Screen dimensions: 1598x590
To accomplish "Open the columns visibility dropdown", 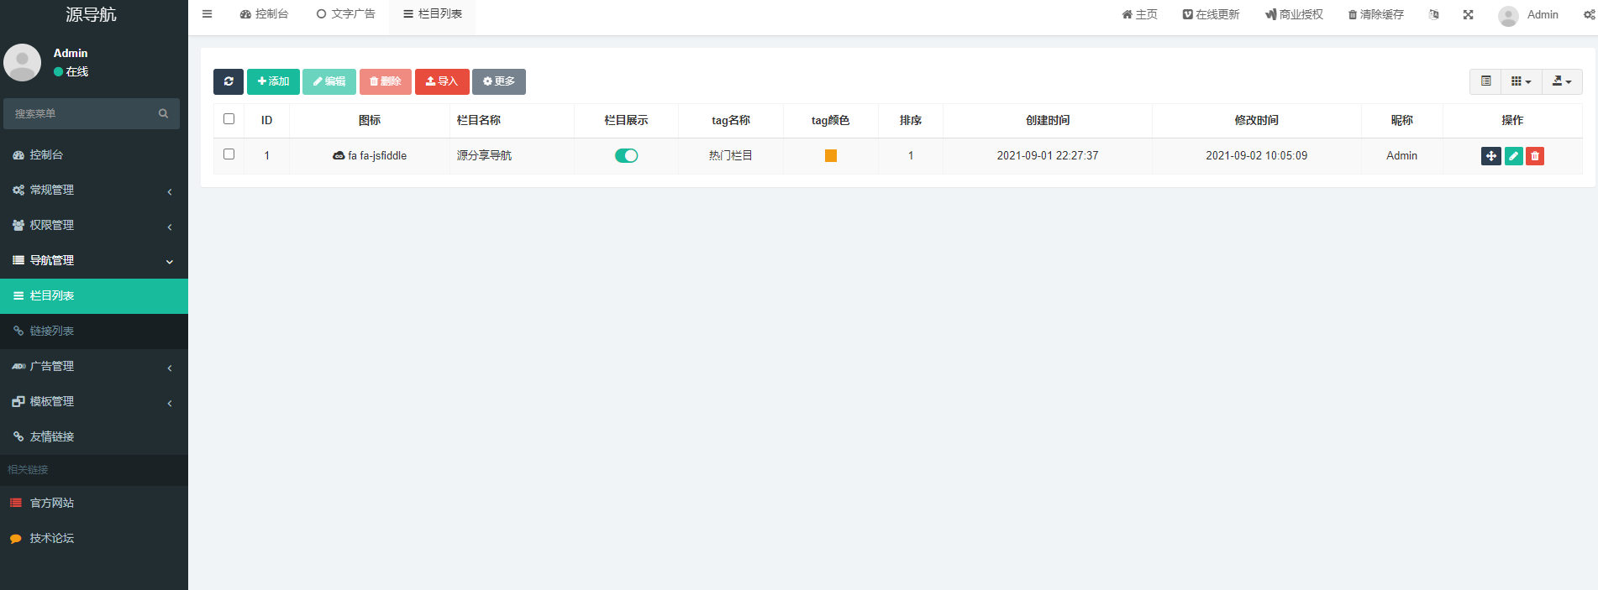I will [x=1521, y=81].
